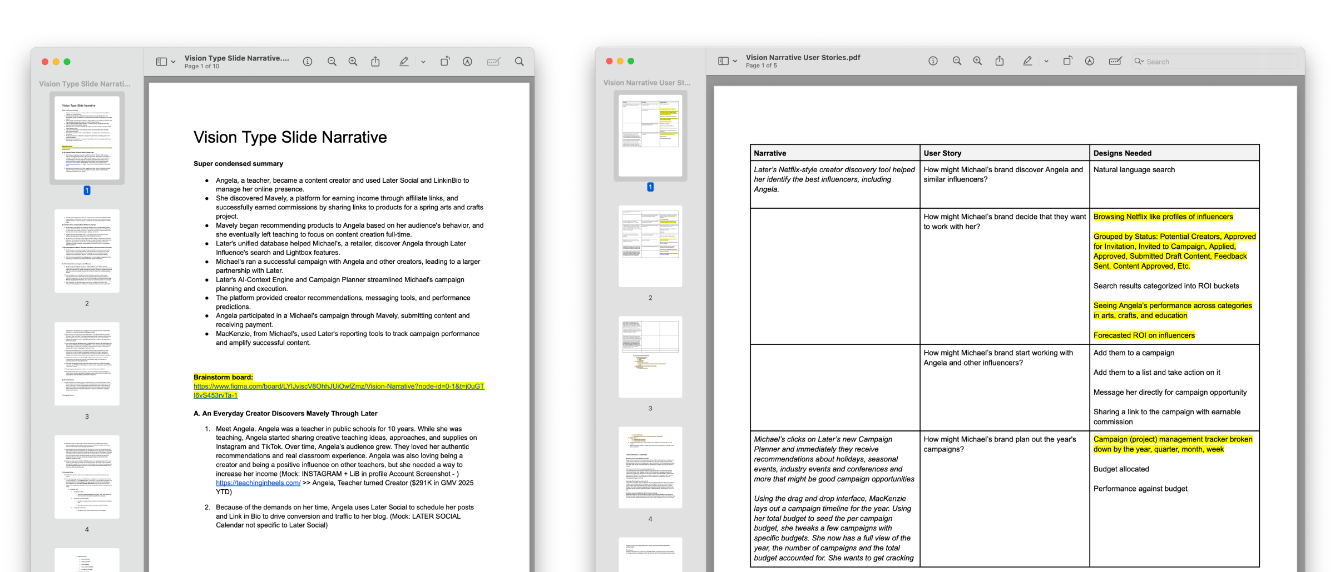Click 'Add them to a campaign' text

pyautogui.click(x=1134, y=353)
